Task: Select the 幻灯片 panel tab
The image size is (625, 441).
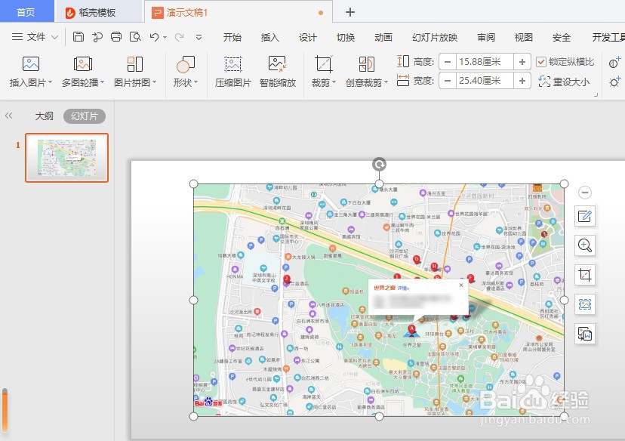Action: coord(84,116)
